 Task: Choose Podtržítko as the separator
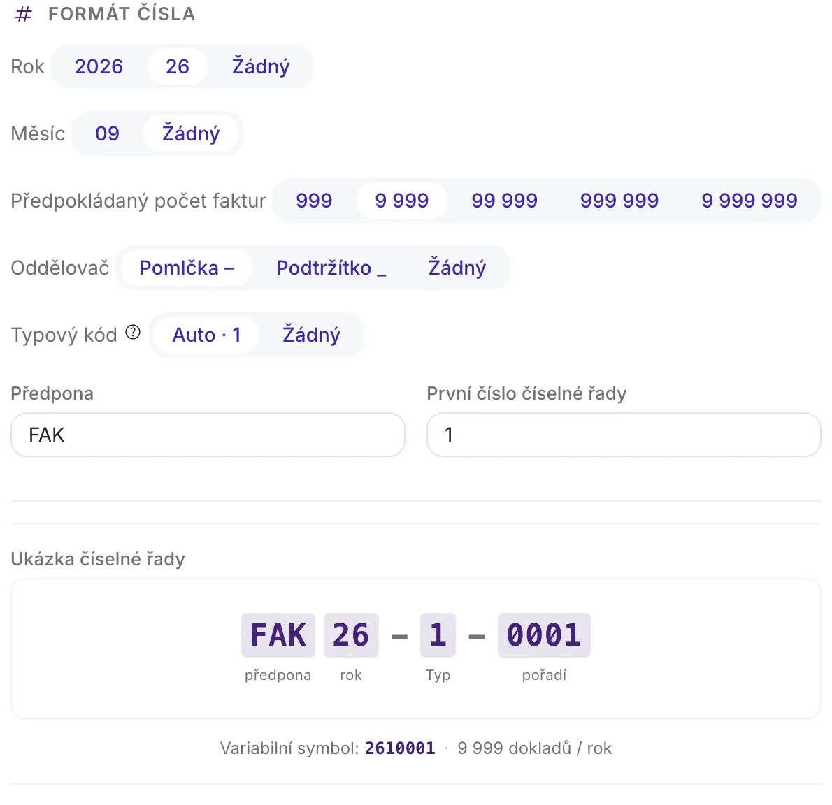(331, 268)
